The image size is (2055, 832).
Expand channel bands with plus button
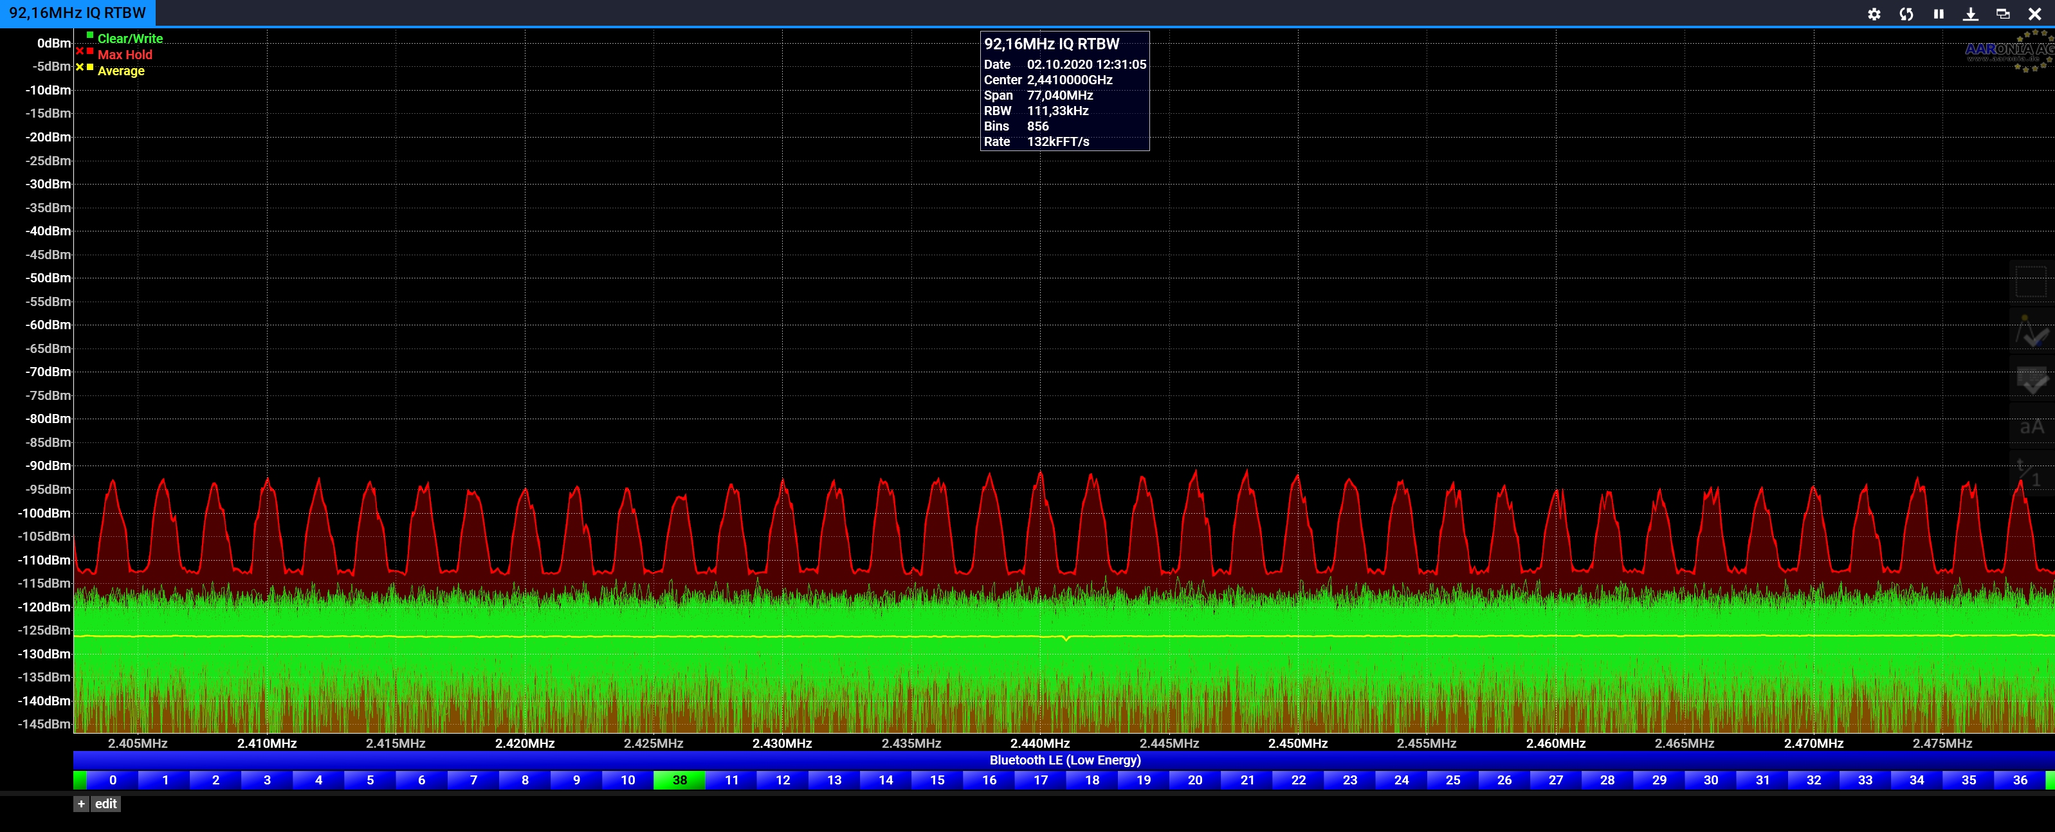[x=80, y=804]
